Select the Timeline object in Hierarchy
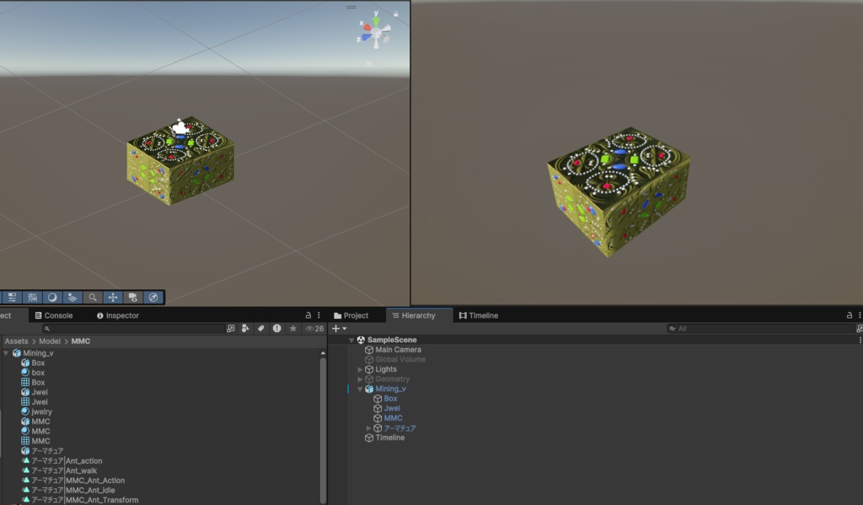863x505 pixels. [x=384, y=438]
